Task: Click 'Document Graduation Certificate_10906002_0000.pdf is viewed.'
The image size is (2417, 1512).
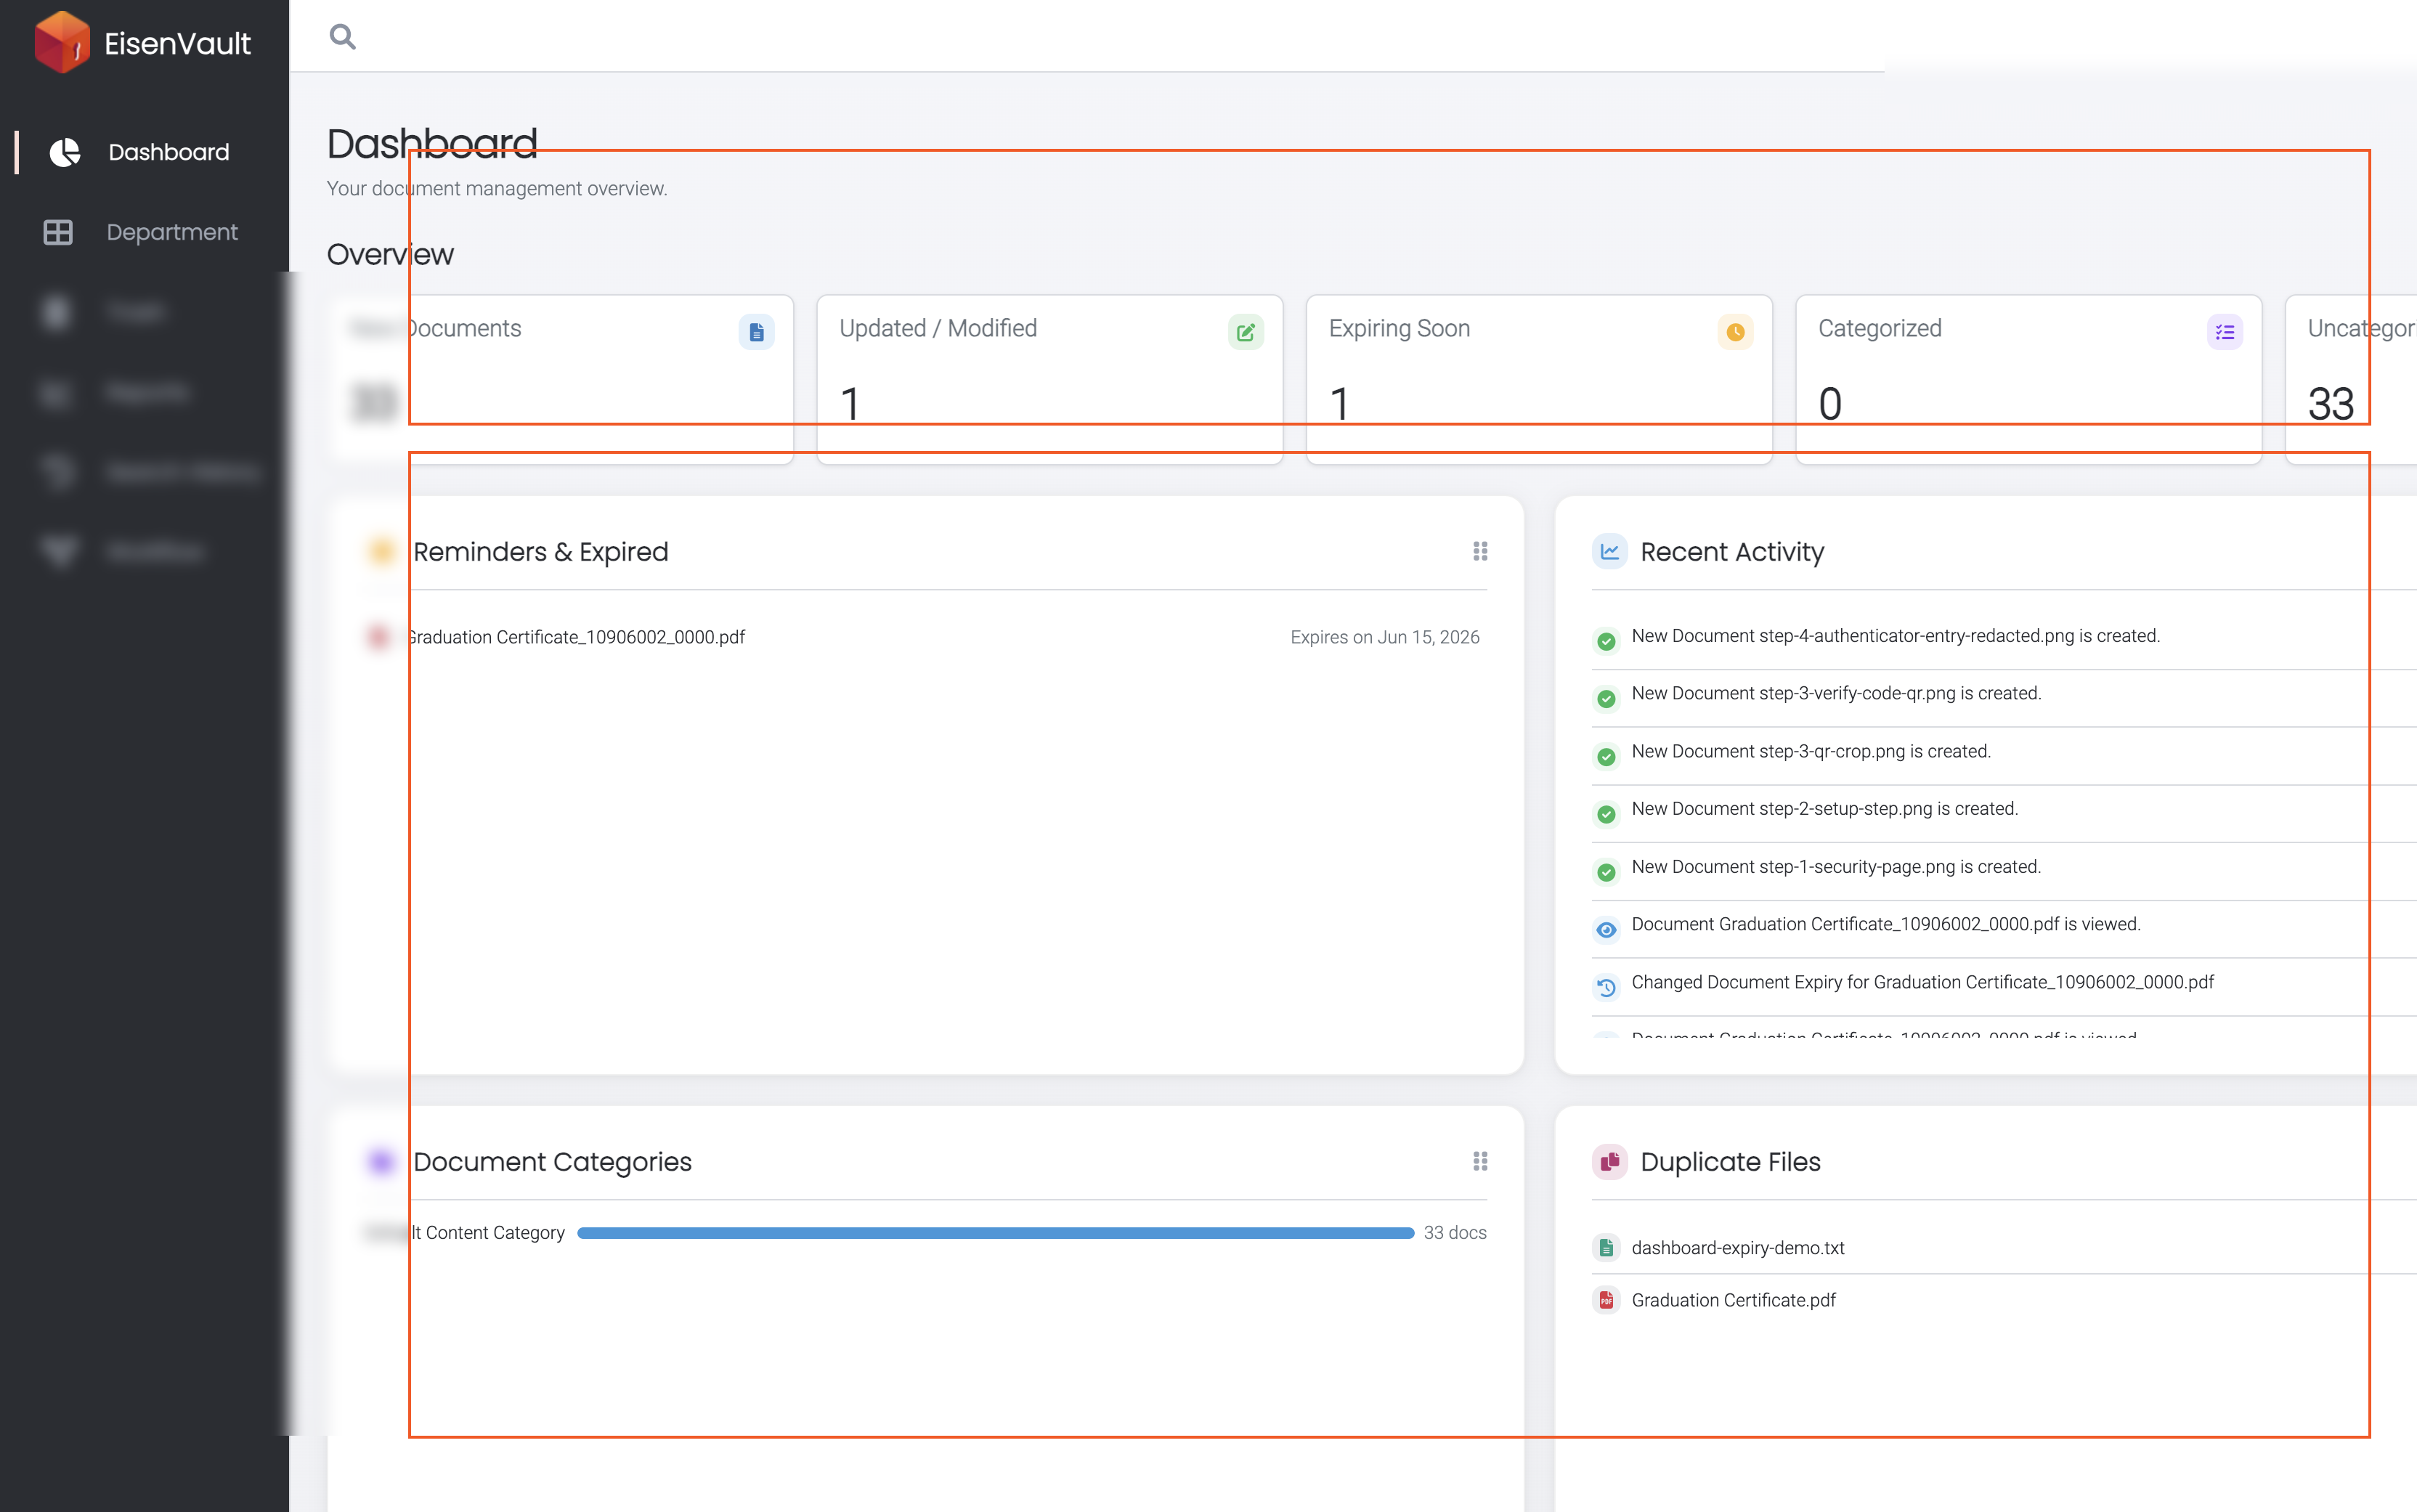Action: pyautogui.click(x=1886, y=924)
